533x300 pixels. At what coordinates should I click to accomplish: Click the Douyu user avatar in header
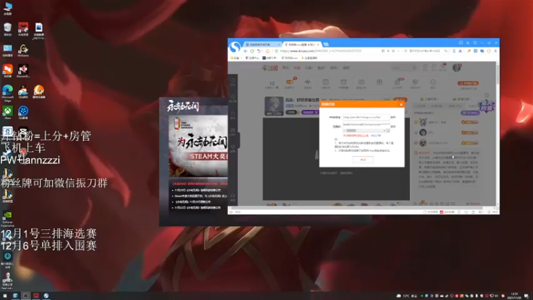coord(456,67)
